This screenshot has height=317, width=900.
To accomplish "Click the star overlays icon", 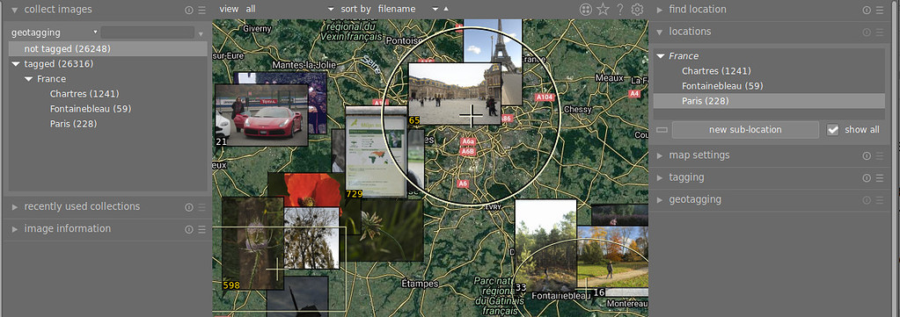I will click(x=602, y=9).
